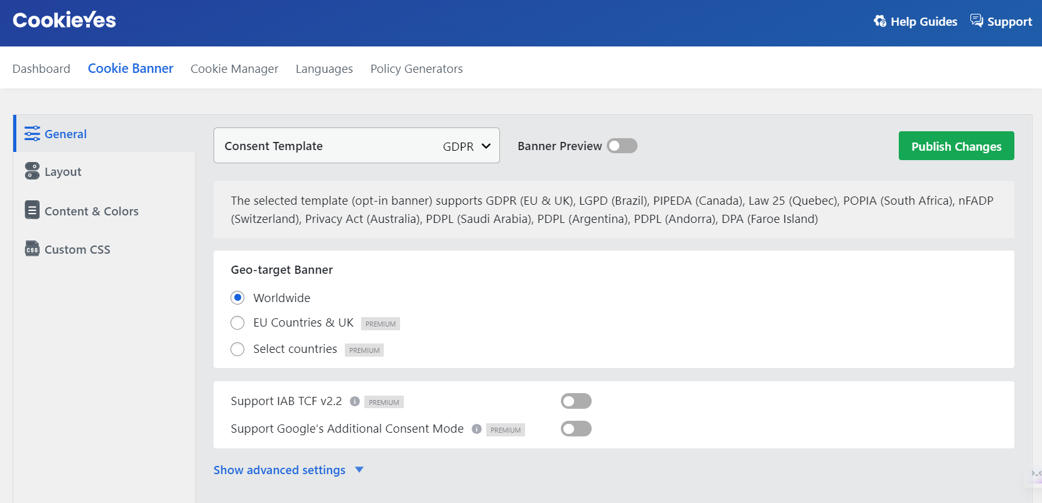This screenshot has width=1042, height=503.
Task: Click PREMIUM badge next to Select countries
Action: 364,350
